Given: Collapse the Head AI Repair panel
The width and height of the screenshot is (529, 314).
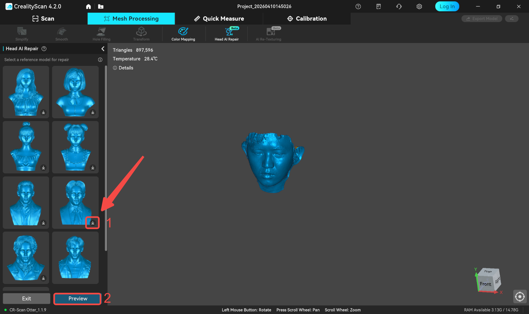Looking at the screenshot, I should coord(103,49).
